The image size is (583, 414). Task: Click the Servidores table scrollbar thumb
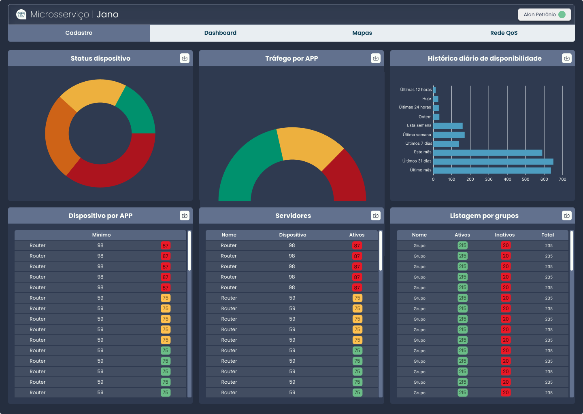[381, 251]
